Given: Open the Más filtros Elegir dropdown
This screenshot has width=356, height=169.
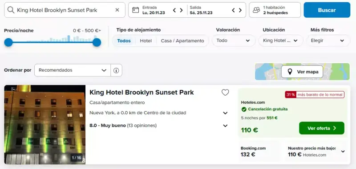Looking at the screenshot, I should [x=328, y=40].
